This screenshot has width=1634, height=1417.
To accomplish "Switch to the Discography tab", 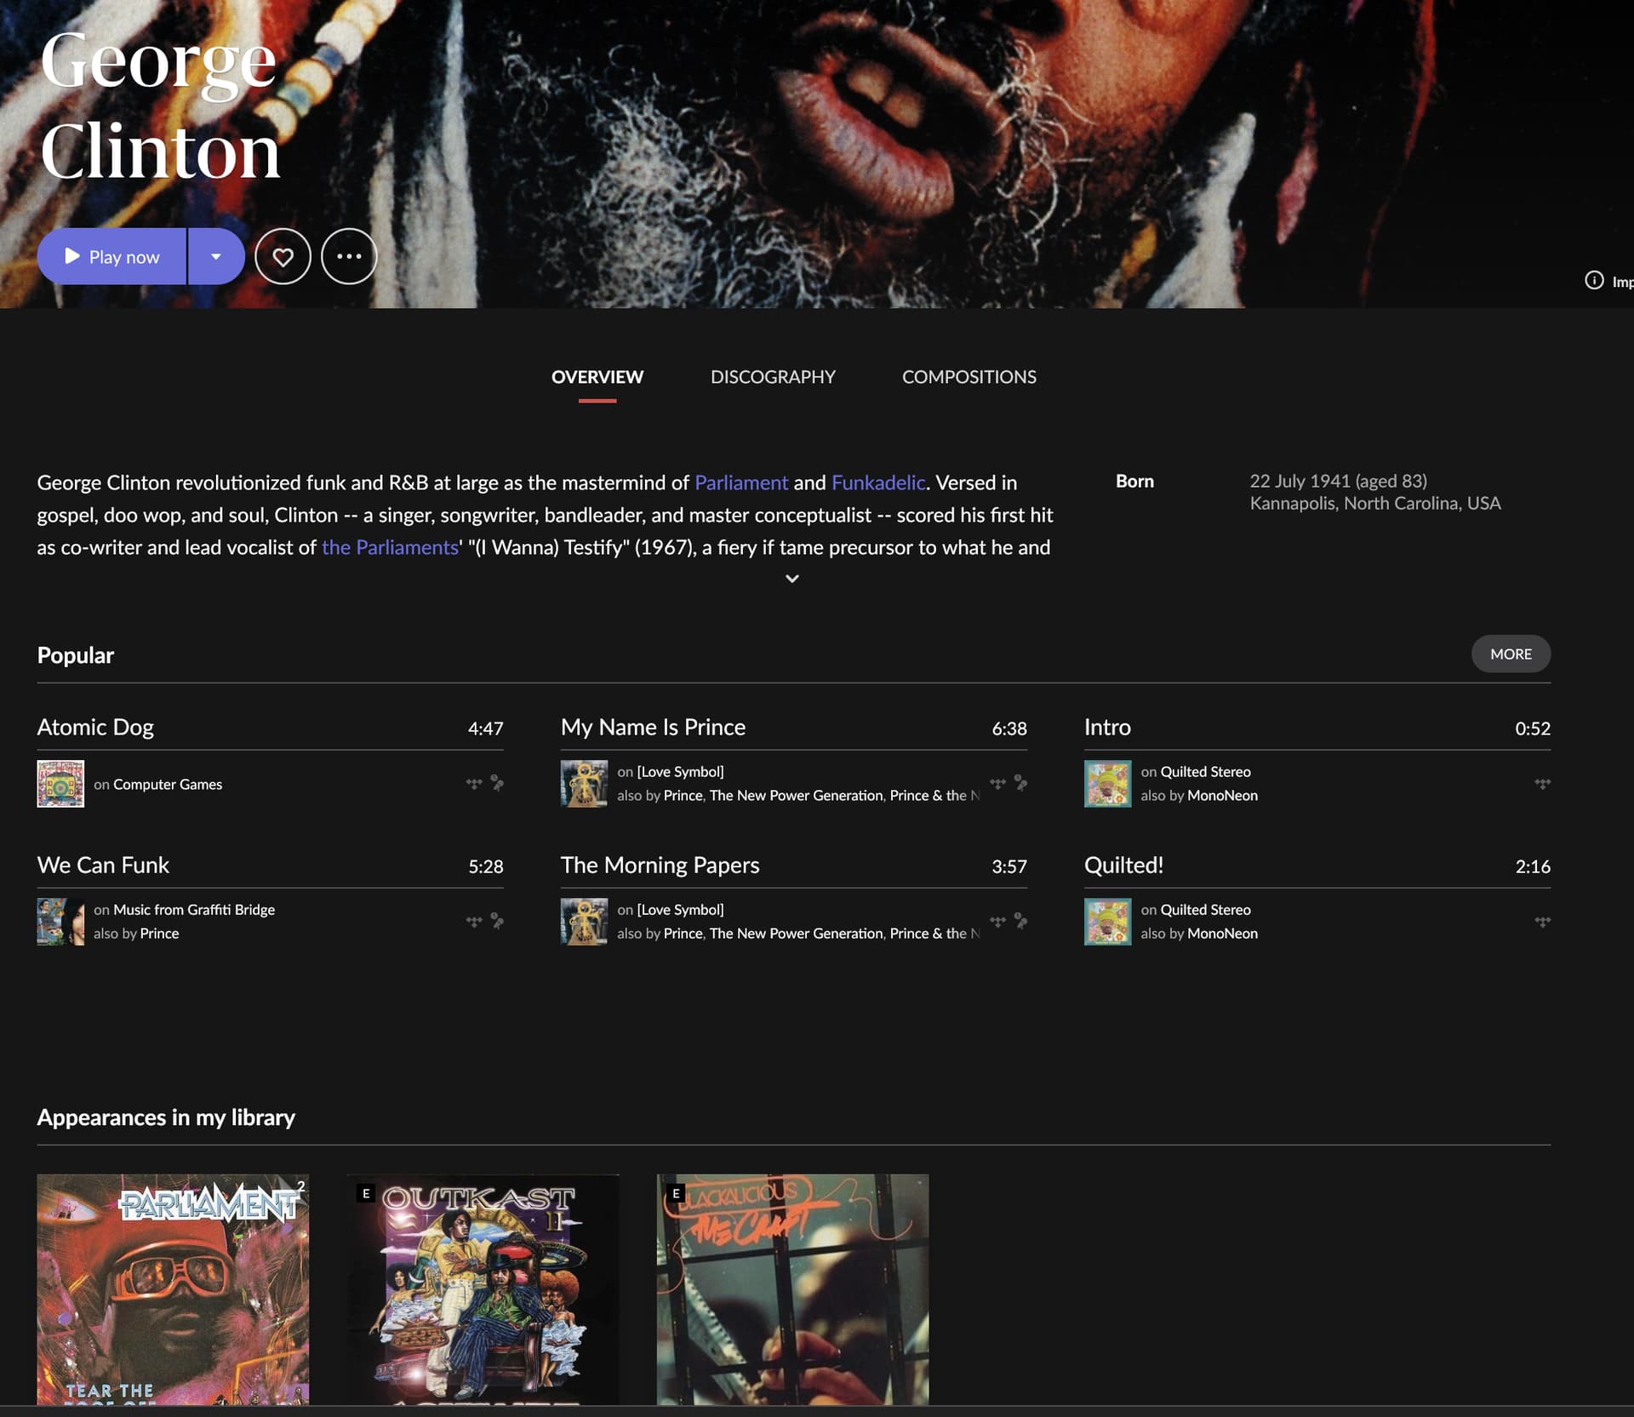I will (773, 377).
